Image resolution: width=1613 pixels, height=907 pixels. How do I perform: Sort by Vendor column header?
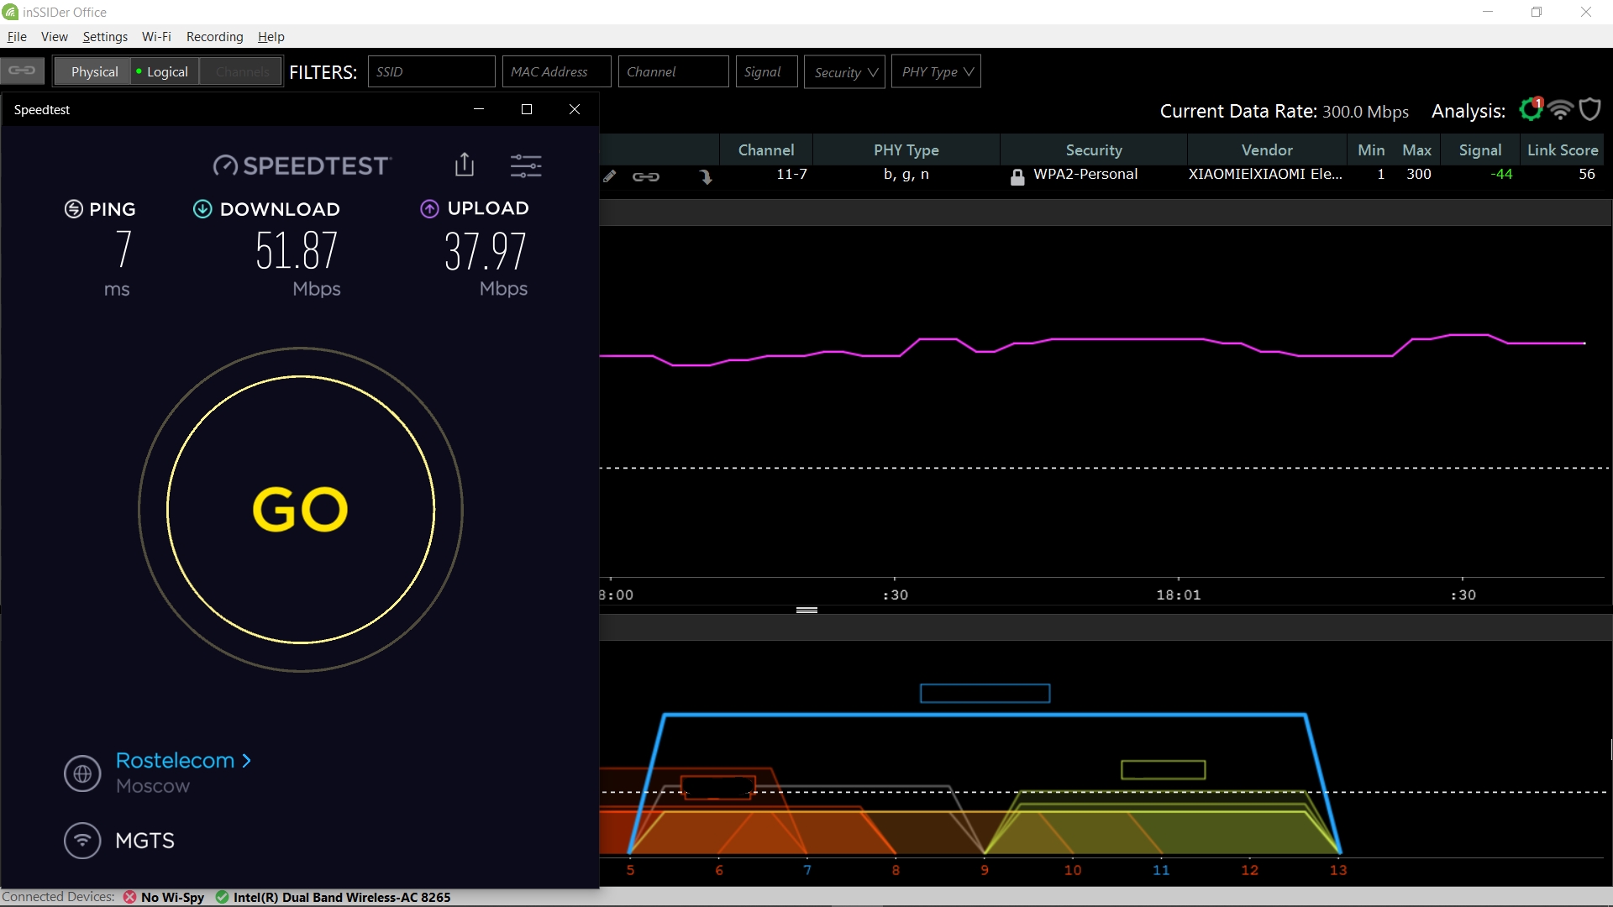(1267, 149)
